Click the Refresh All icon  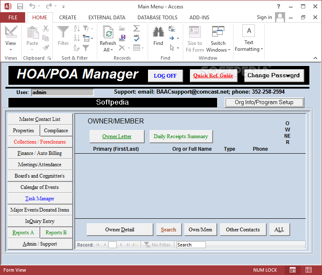(x=108, y=32)
